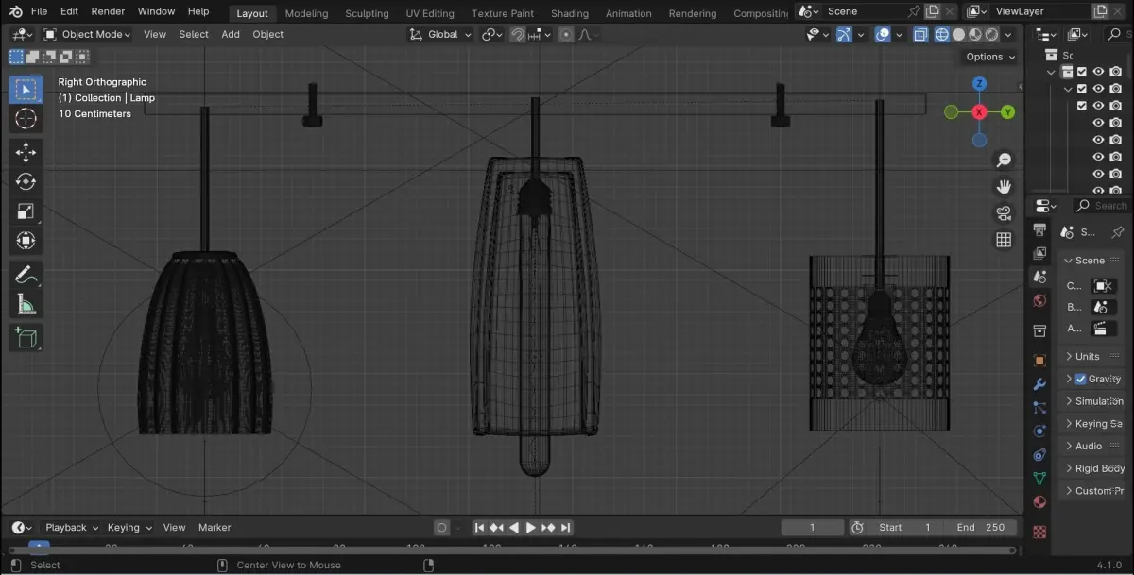The width and height of the screenshot is (1134, 575).
Task: Collapse the Scene panel
Action: [1089, 261]
